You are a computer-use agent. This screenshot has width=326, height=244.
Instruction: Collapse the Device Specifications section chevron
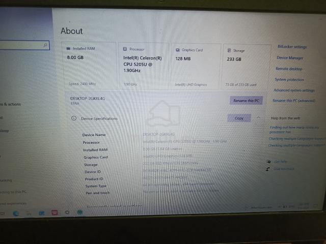point(258,117)
